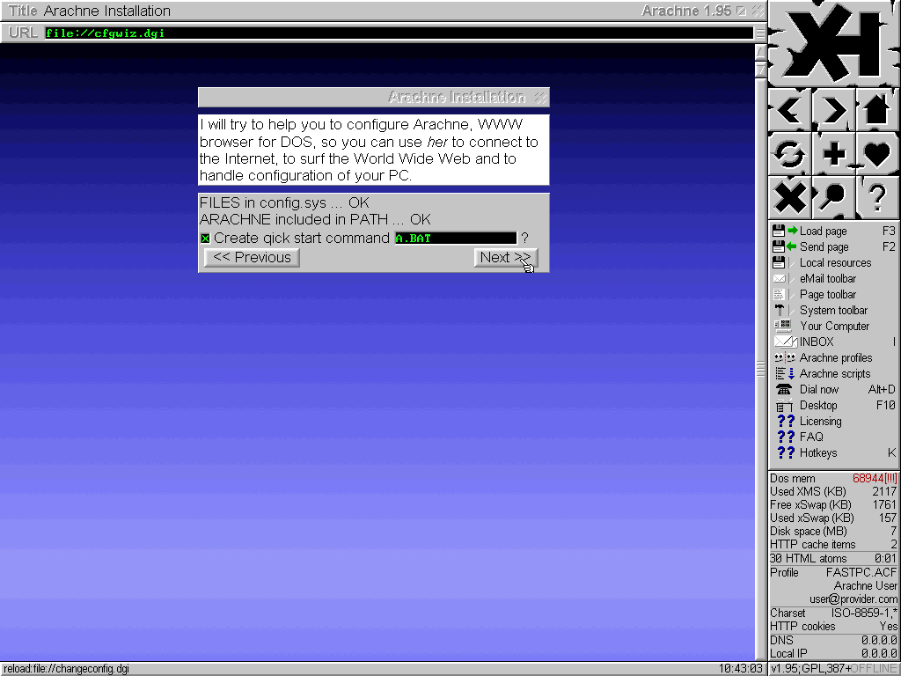Open System toolbar menu entry
The width and height of the screenshot is (901, 676).
[833, 311]
